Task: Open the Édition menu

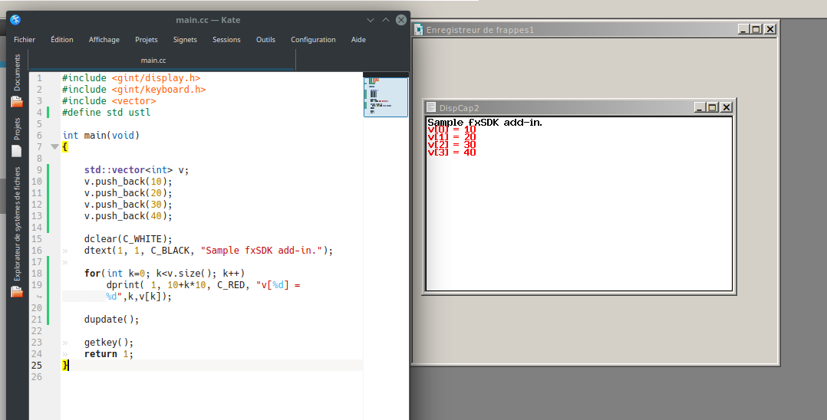Action: coord(61,40)
